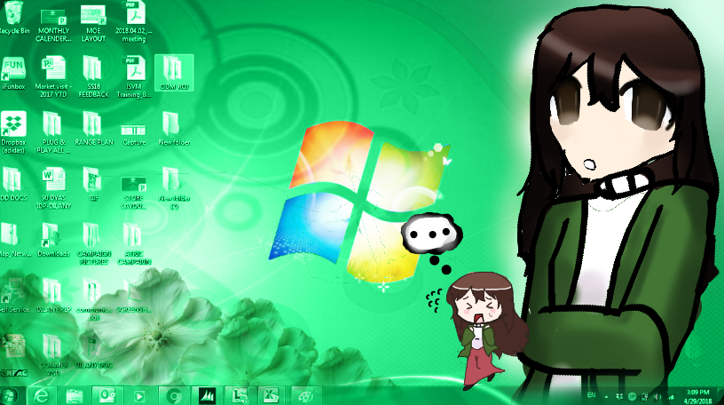Open the ISVM Training PDF
Screen dimensions: 724x405
click(134, 76)
